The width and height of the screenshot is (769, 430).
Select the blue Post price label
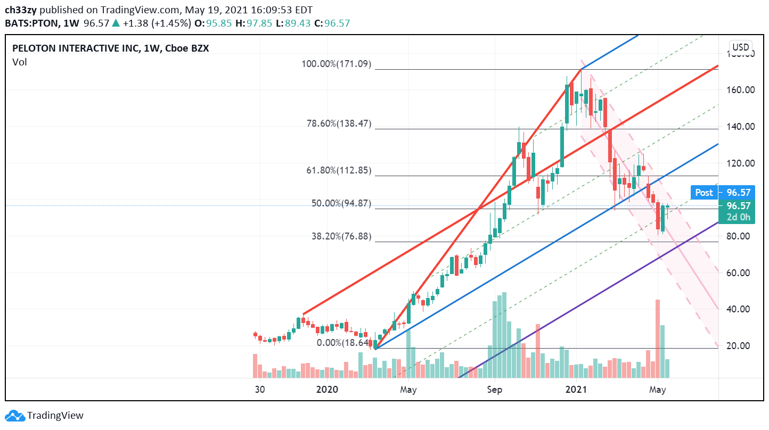coord(704,193)
